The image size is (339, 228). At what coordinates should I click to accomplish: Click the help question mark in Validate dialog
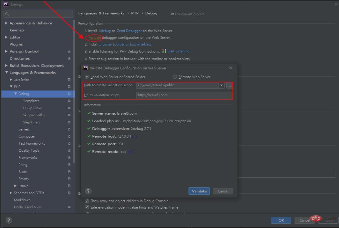(88, 191)
